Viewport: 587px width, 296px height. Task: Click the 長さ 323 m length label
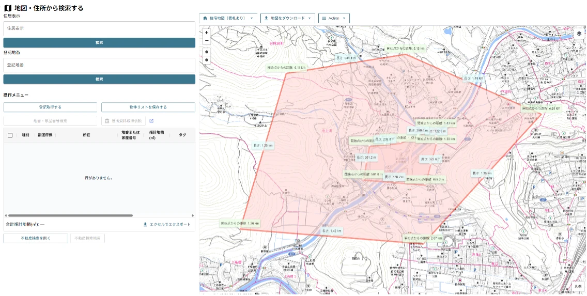tap(430, 159)
